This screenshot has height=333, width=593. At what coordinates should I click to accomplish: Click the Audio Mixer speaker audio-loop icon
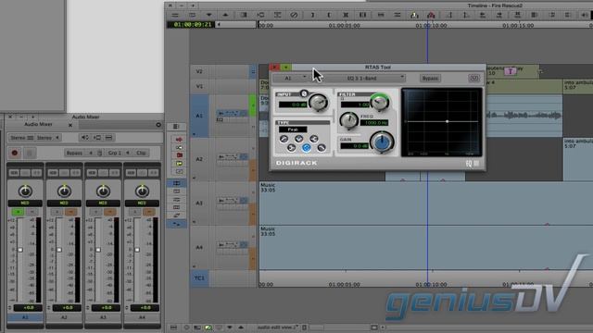tap(84, 138)
